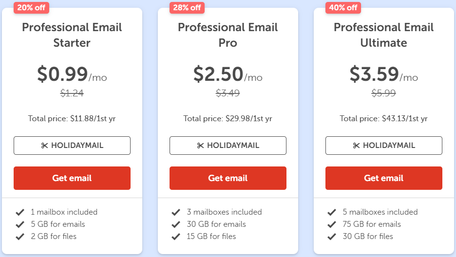456x257 pixels.
Task: Click the checkmark beside "3 mailboxes included"
Action: [176, 212]
